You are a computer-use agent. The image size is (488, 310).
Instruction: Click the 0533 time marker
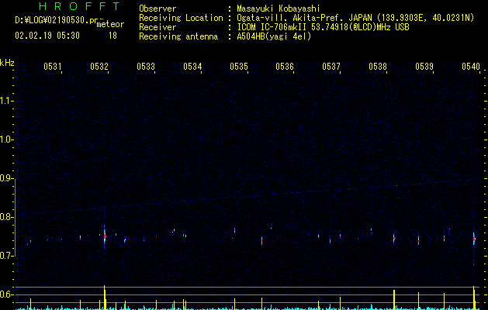(x=146, y=67)
